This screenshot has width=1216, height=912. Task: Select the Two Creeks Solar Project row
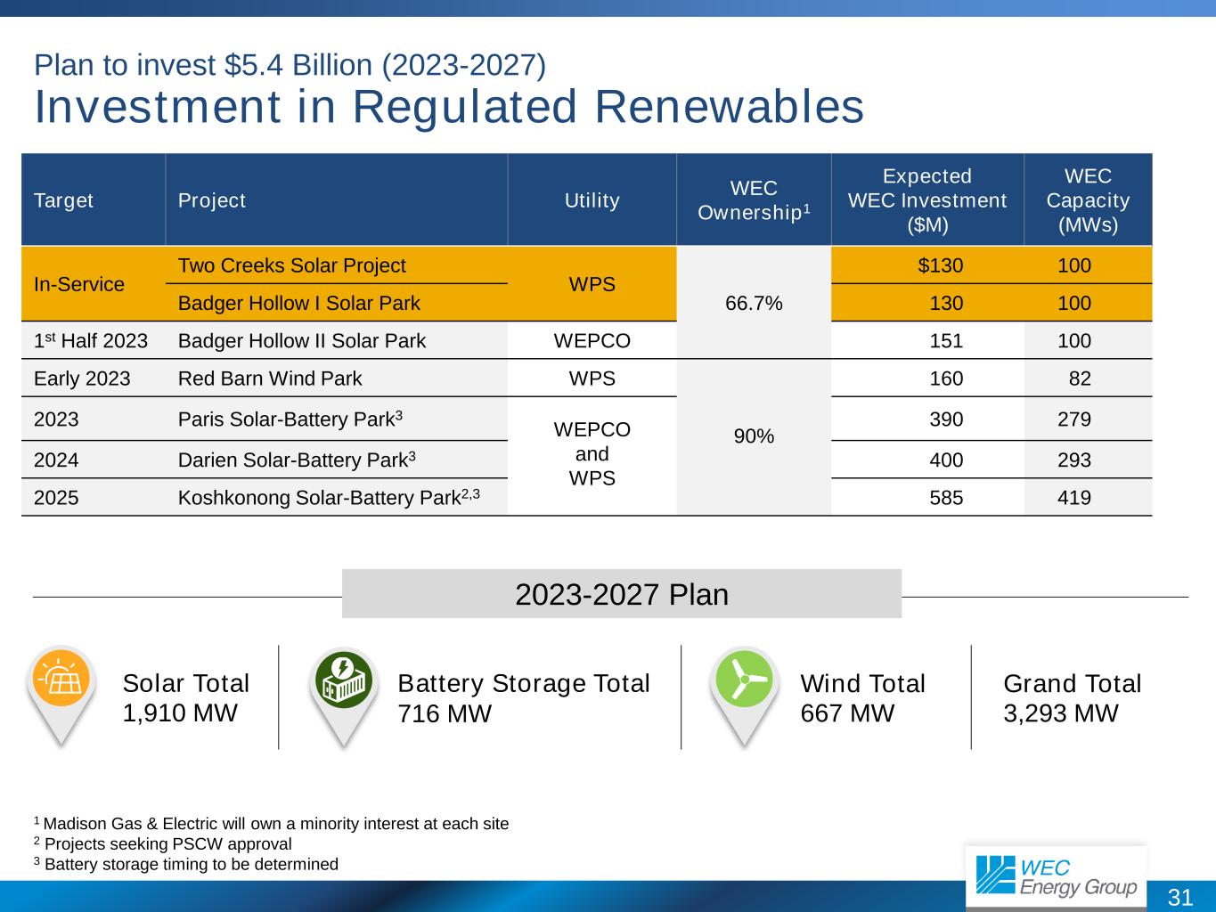[x=292, y=265]
